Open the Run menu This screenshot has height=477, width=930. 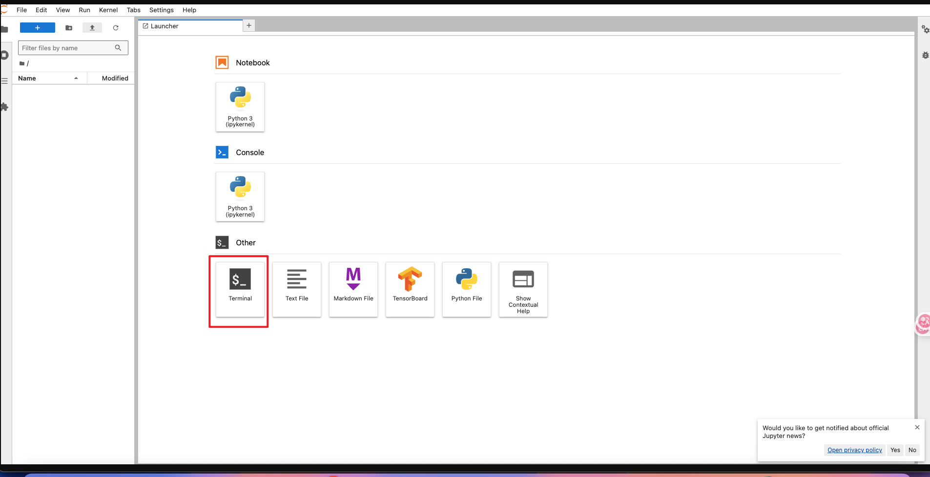(x=84, y=10)
